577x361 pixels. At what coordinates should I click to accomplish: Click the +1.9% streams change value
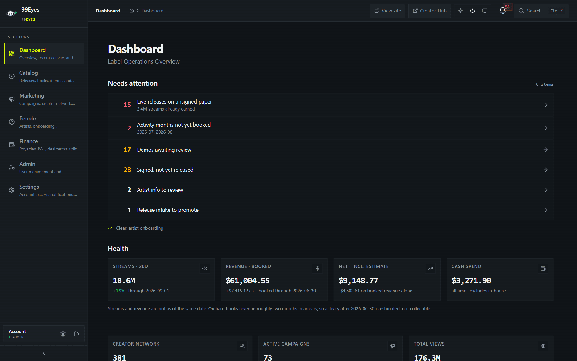119,291
